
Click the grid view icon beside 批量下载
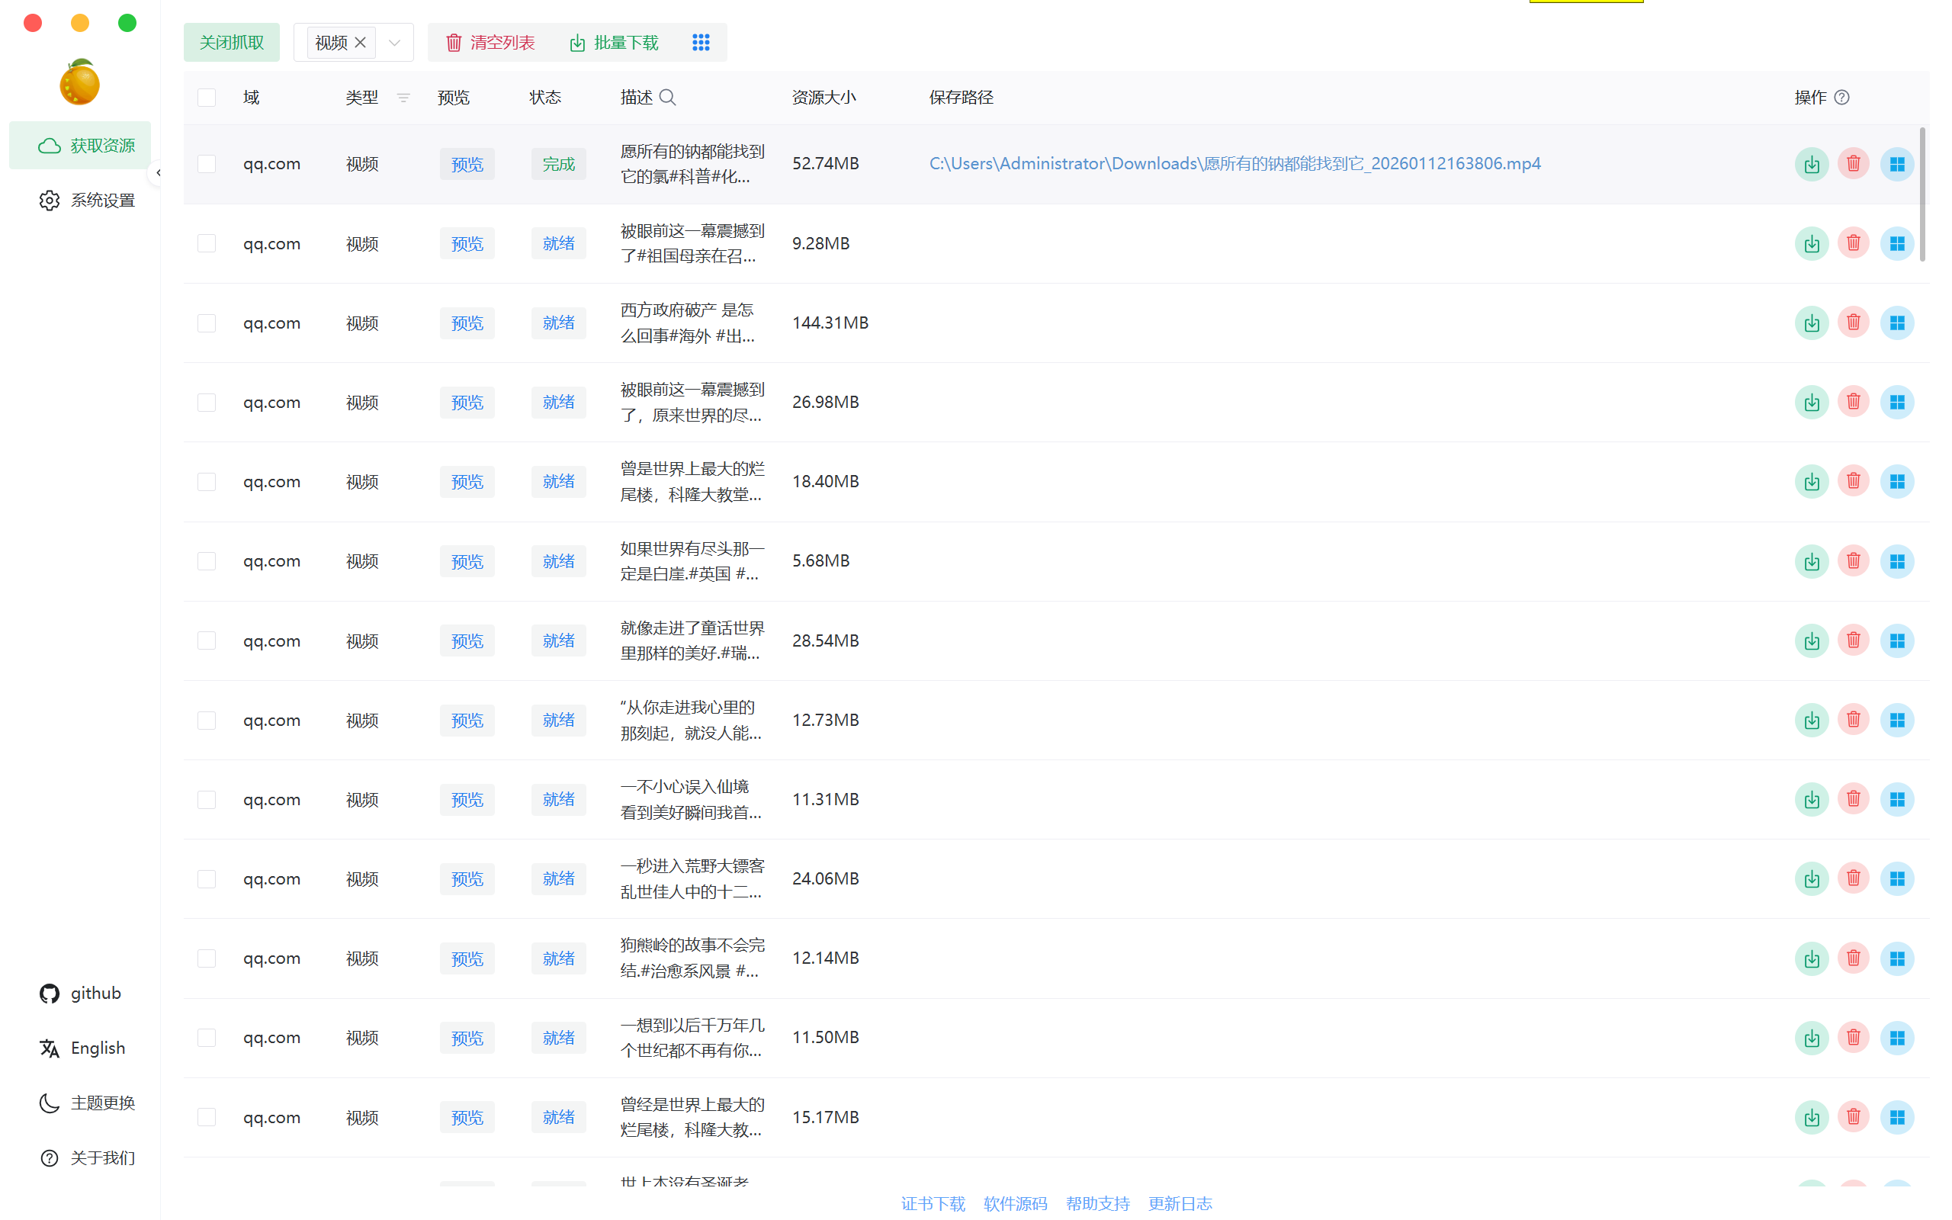point(700,42)
